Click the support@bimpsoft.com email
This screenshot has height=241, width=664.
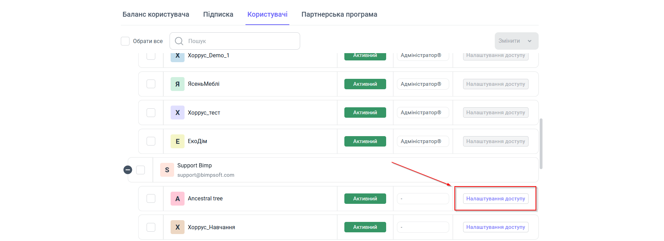[206, 175]
